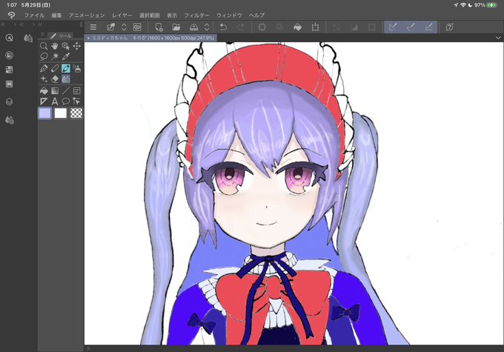Image resolution: width=504 pixels, height=352 pixels.
Task: Select the Pencil tool
Action: click(55, 68)
